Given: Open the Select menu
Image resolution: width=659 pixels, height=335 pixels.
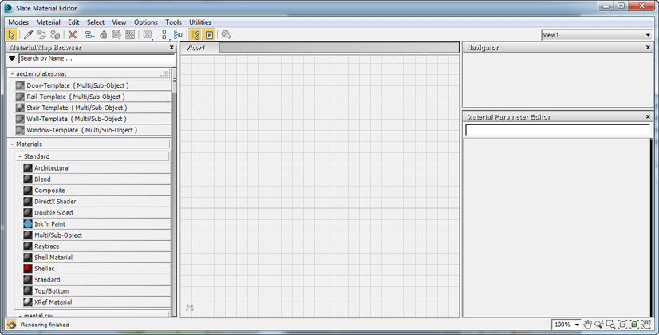Looking at the screenshot, I should [x=96, y=22].
